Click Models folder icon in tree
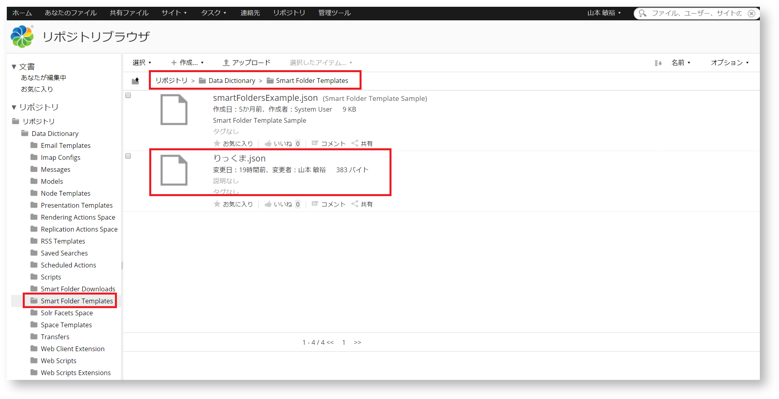The image size is (779, 399). click(x=34, y=181)
